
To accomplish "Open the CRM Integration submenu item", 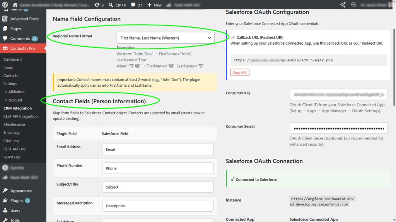I will (17, 108).
